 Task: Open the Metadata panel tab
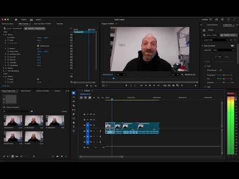point(60,24)
